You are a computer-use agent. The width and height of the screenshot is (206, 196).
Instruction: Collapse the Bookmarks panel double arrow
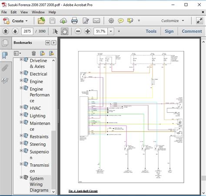48,43
